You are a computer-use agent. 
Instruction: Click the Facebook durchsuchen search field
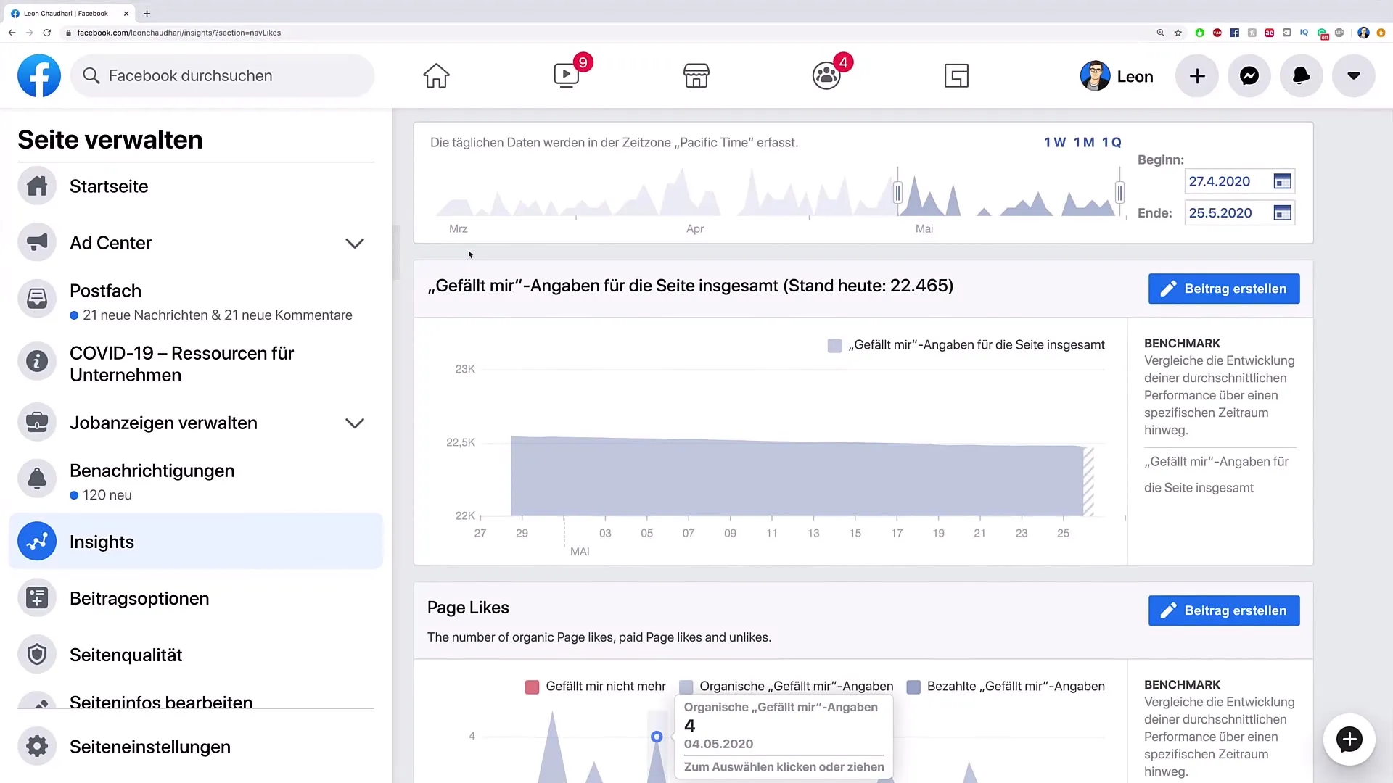(x=222, y=75)
